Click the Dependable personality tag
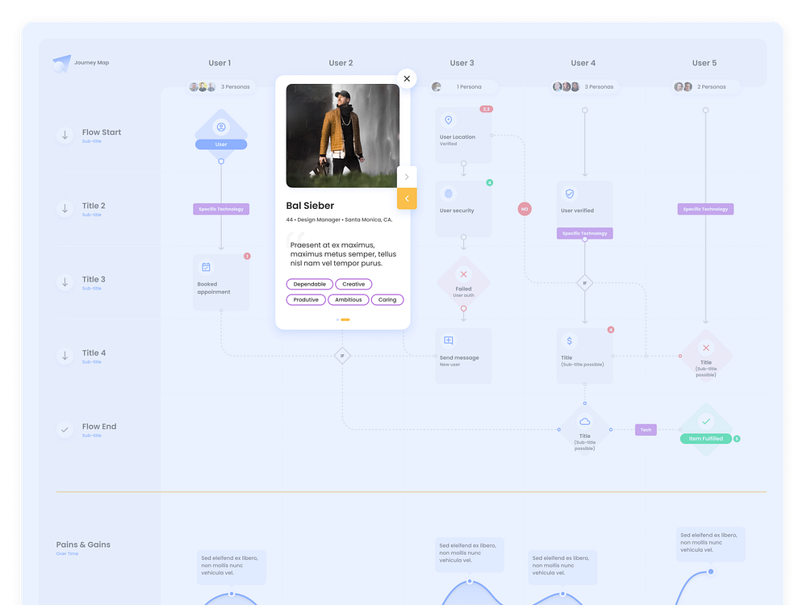 309,284
